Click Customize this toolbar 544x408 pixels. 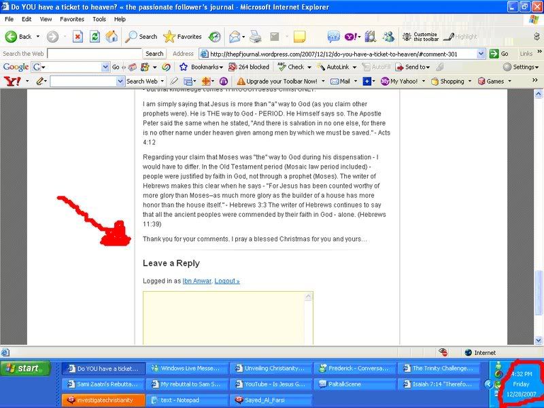click(420, 37)
